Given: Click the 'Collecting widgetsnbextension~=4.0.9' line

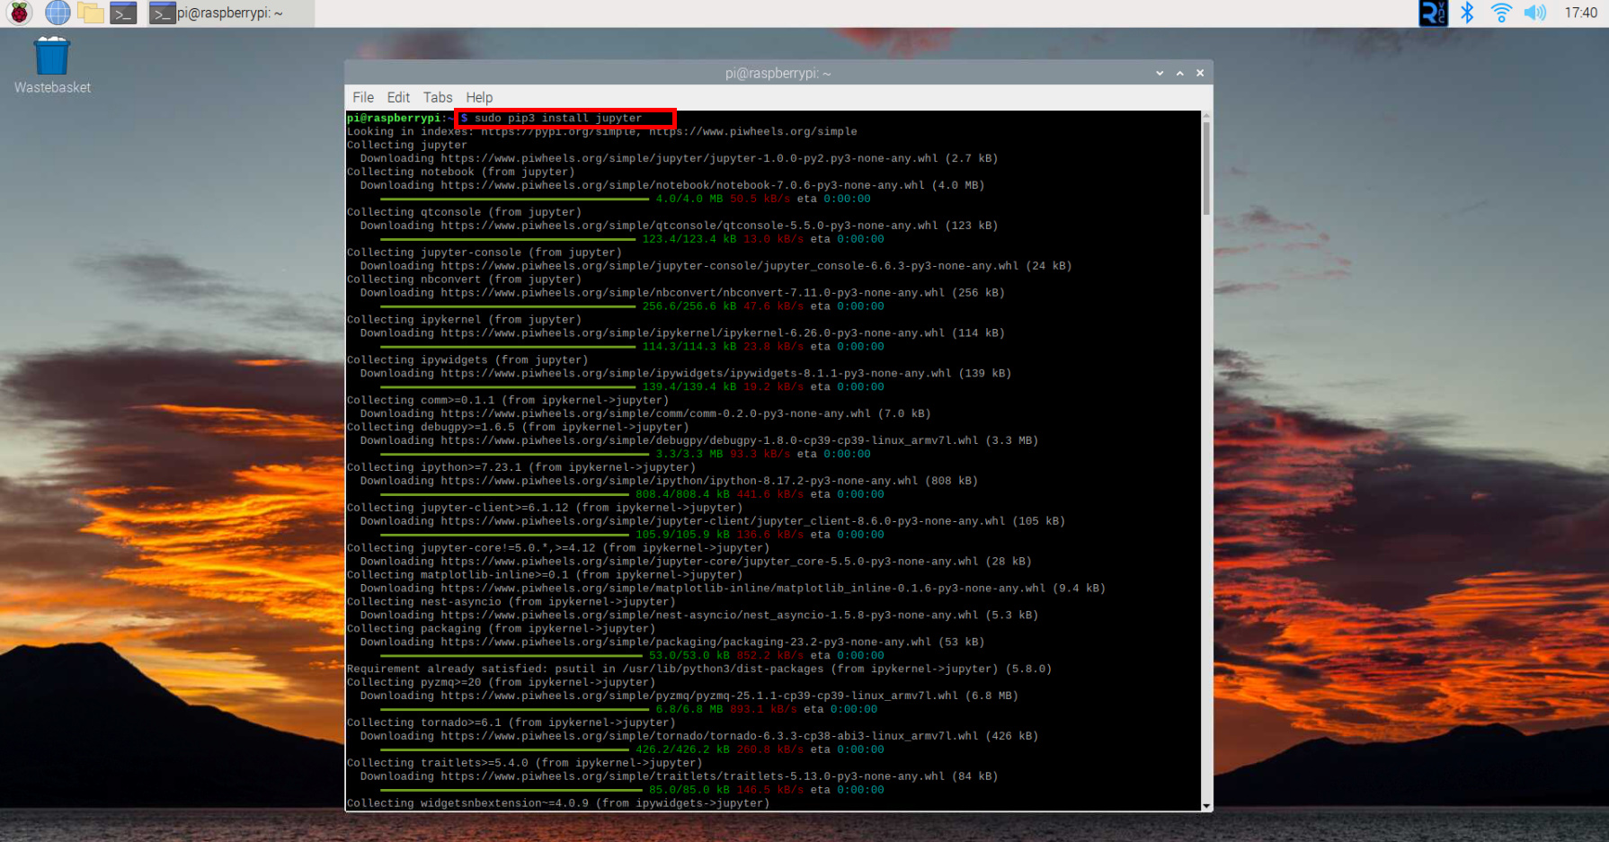Looking at the screenshot, I should point(558,803).
